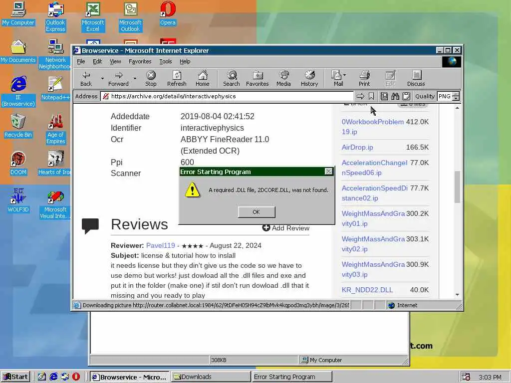Click the Quality field showing PNG
Image resolution: width=511 pixels, height=383 pixels.
point(445,96)
